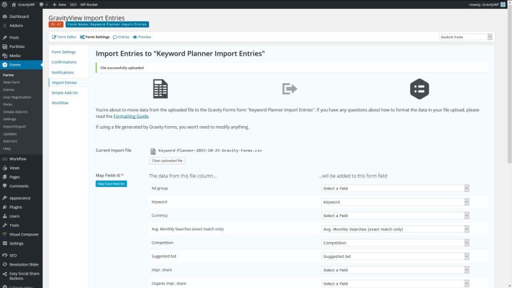Open the Settings sidebar icon

click(x=4, y=244)
